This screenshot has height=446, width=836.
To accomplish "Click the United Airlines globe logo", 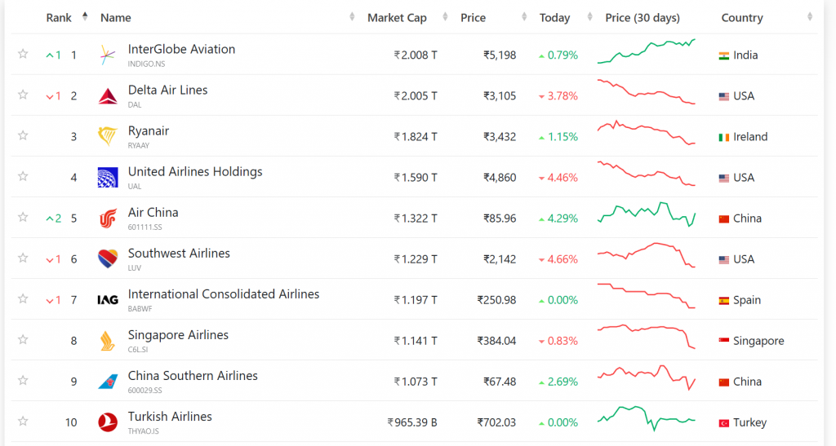I will pos(108,178).
